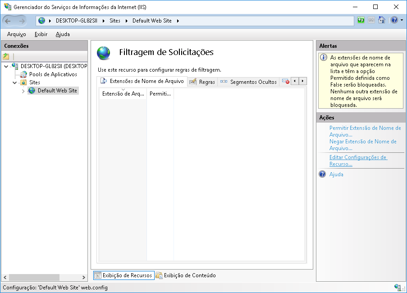Click Sites in the address breadcrumb
This screenshot has width=407, height=293.
pyautogui.click(x=115, y=21)
